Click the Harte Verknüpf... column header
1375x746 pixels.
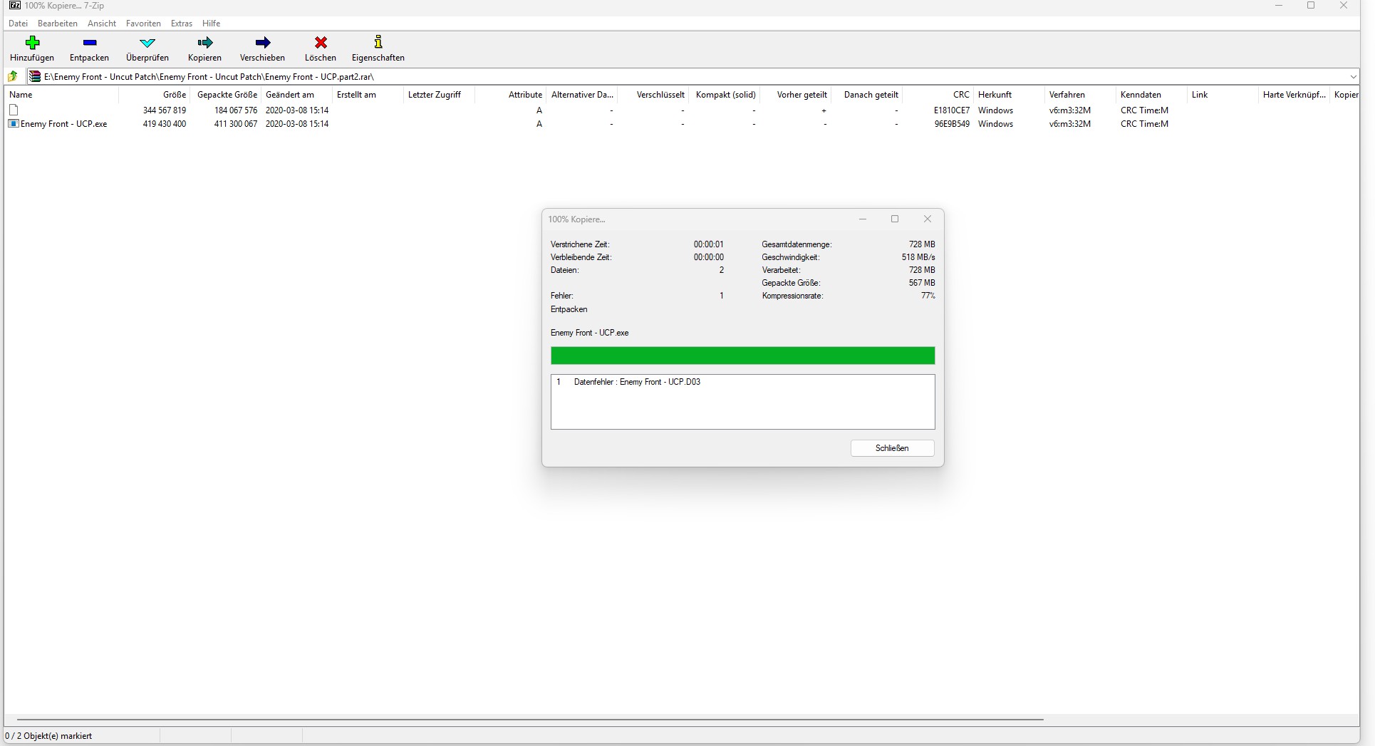(1294, 95)
